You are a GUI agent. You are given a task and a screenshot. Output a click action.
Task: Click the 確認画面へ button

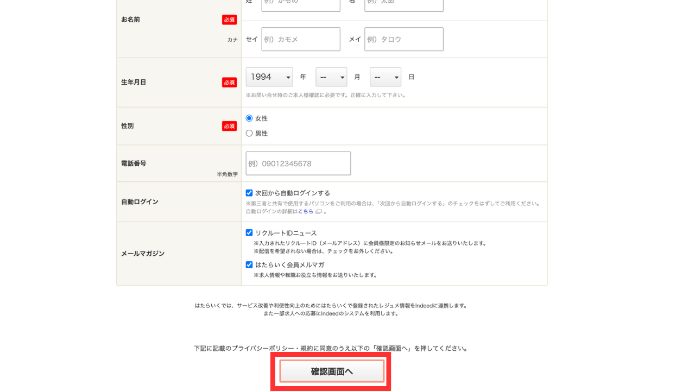pyautogui.click(x=332, y=371)
